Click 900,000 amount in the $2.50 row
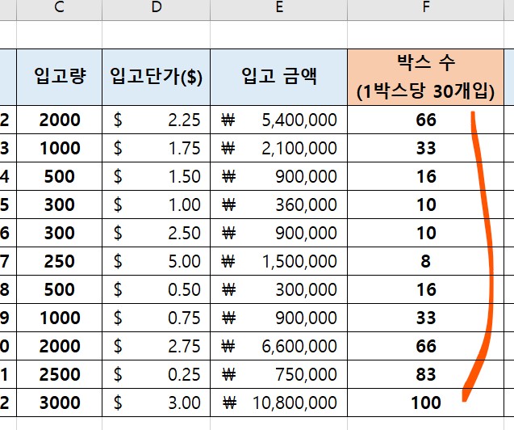The width and height of the screenshot is (514, 430). [x=278, y=233]
